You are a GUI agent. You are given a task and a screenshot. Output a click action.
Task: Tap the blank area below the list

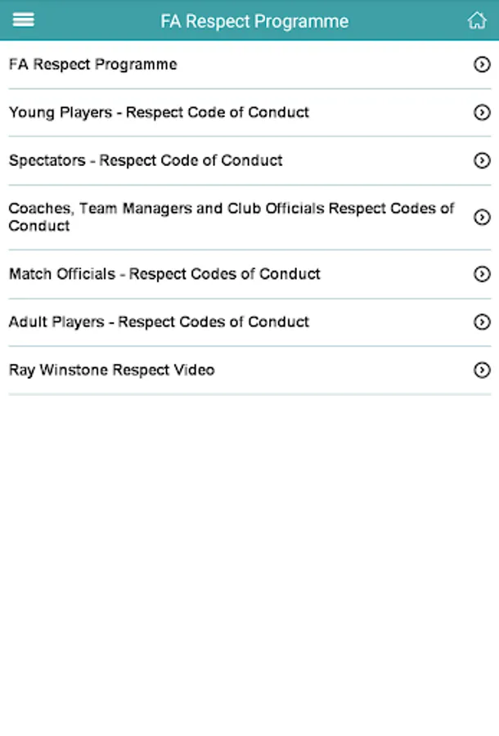coord(249,556)
